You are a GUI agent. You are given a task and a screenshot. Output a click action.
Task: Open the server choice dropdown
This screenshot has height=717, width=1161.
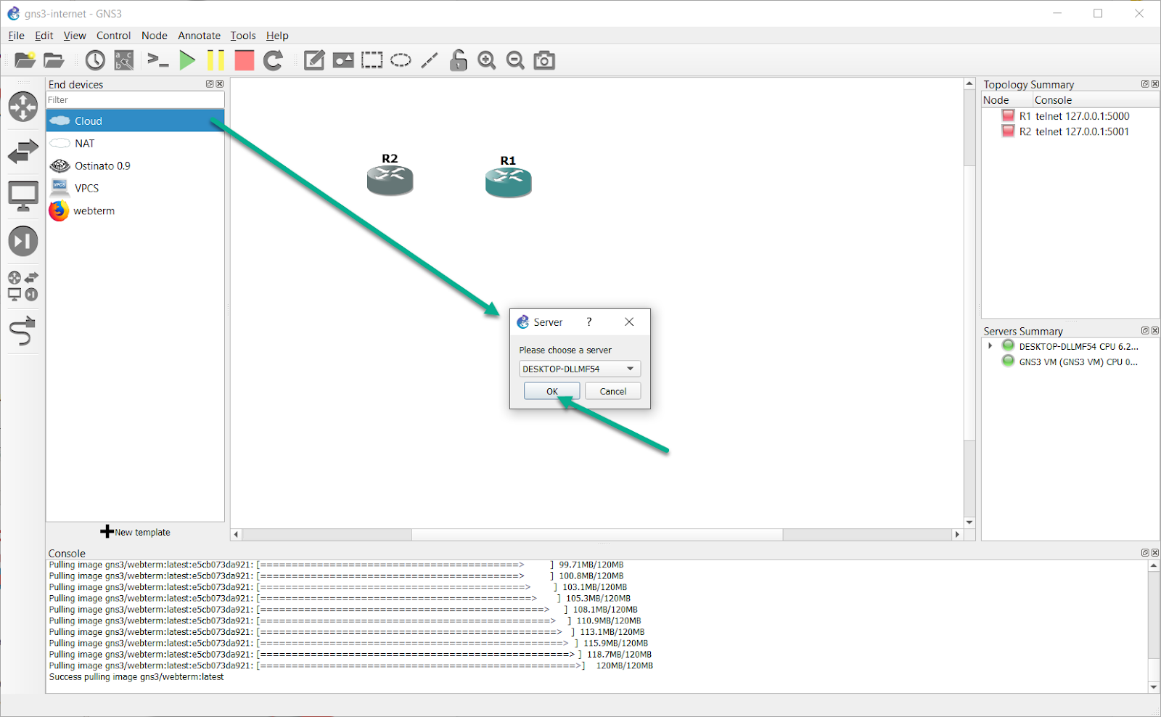pos(580,369)
